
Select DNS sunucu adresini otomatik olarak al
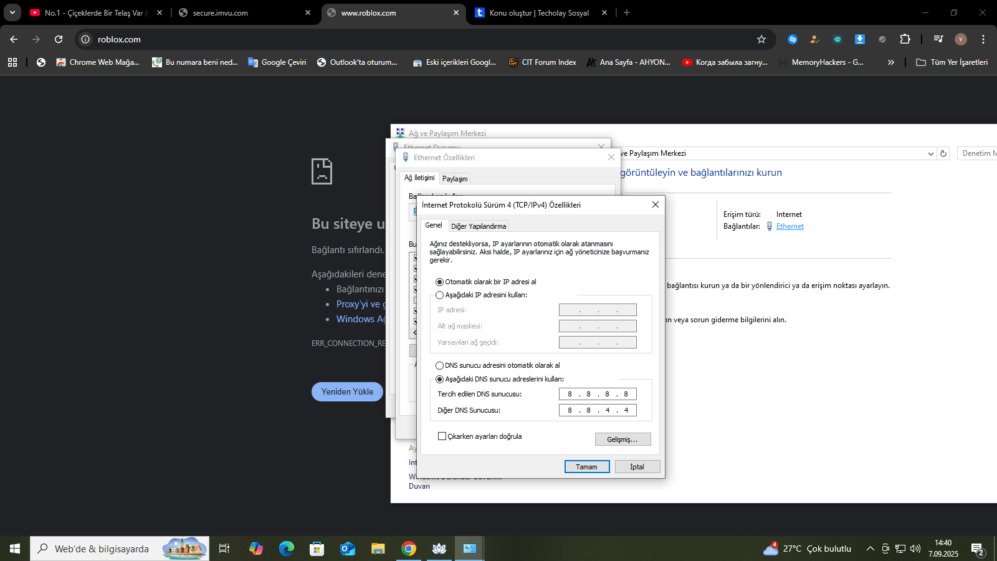click(x=497, y=365)
